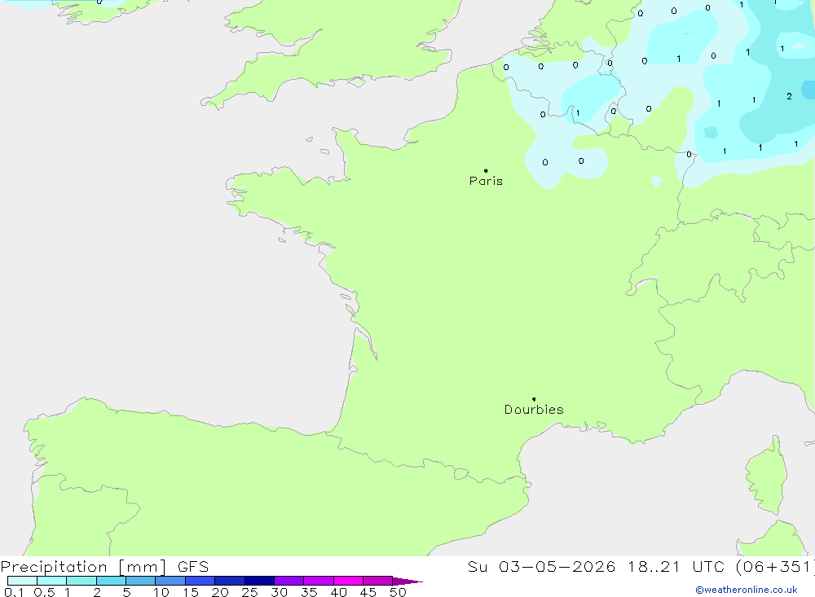Pick the 45–50 mm legend swatch
Image resolution: width=815 pixels, height=597 pixels.
pos(377,581)
